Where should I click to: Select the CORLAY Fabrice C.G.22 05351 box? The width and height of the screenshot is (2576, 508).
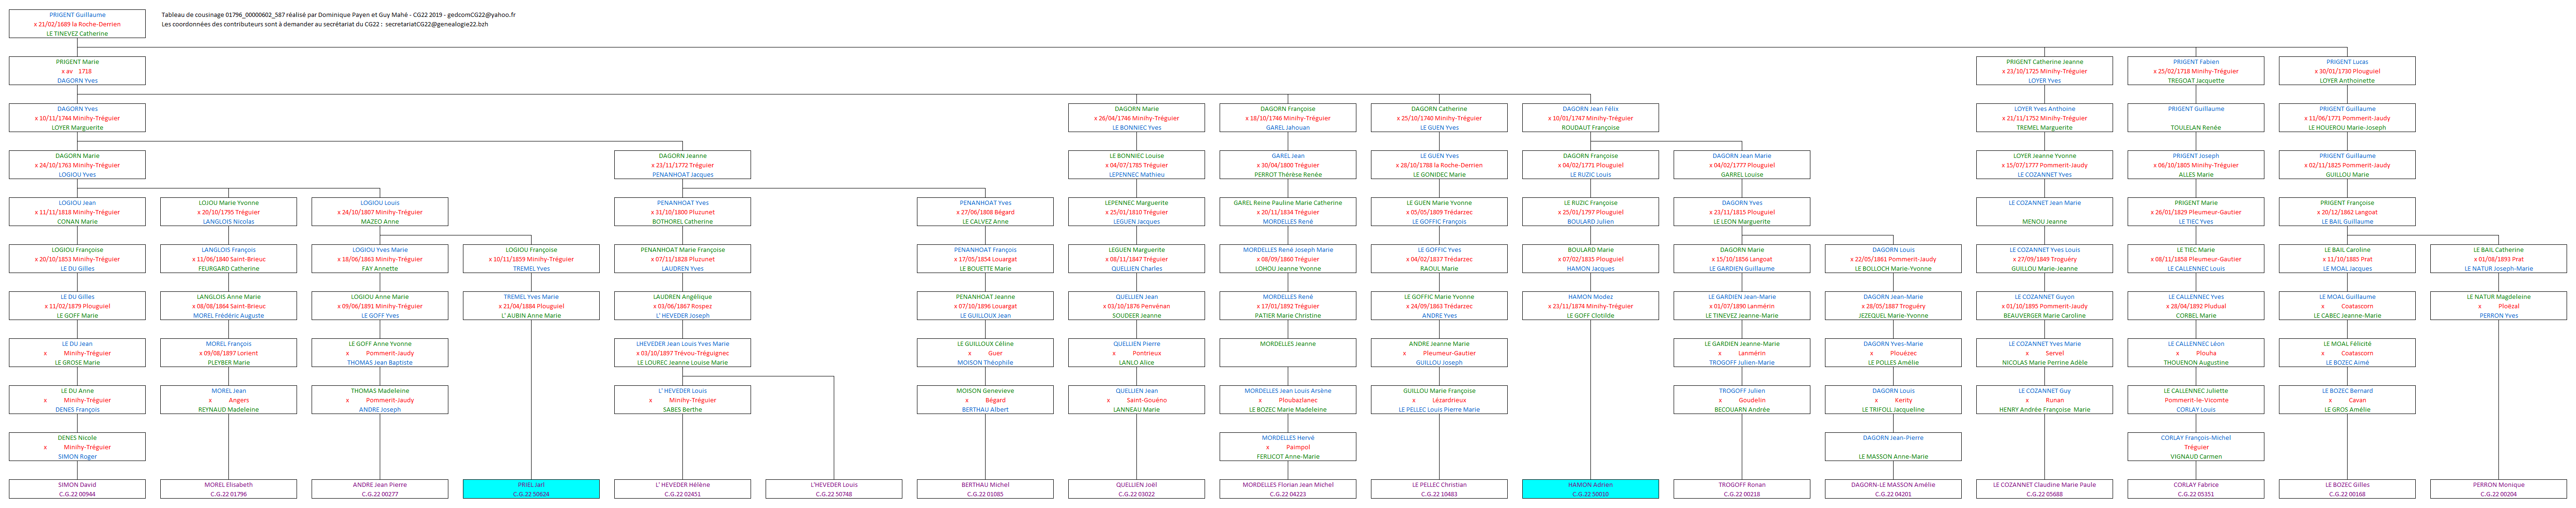(2196, 489)
